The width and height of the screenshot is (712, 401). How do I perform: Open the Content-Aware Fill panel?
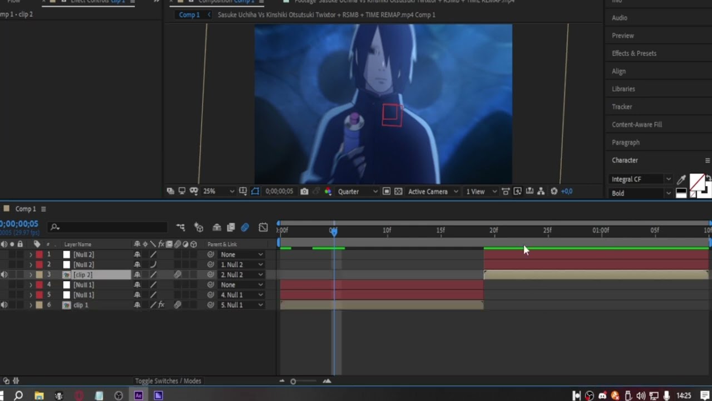637,125
